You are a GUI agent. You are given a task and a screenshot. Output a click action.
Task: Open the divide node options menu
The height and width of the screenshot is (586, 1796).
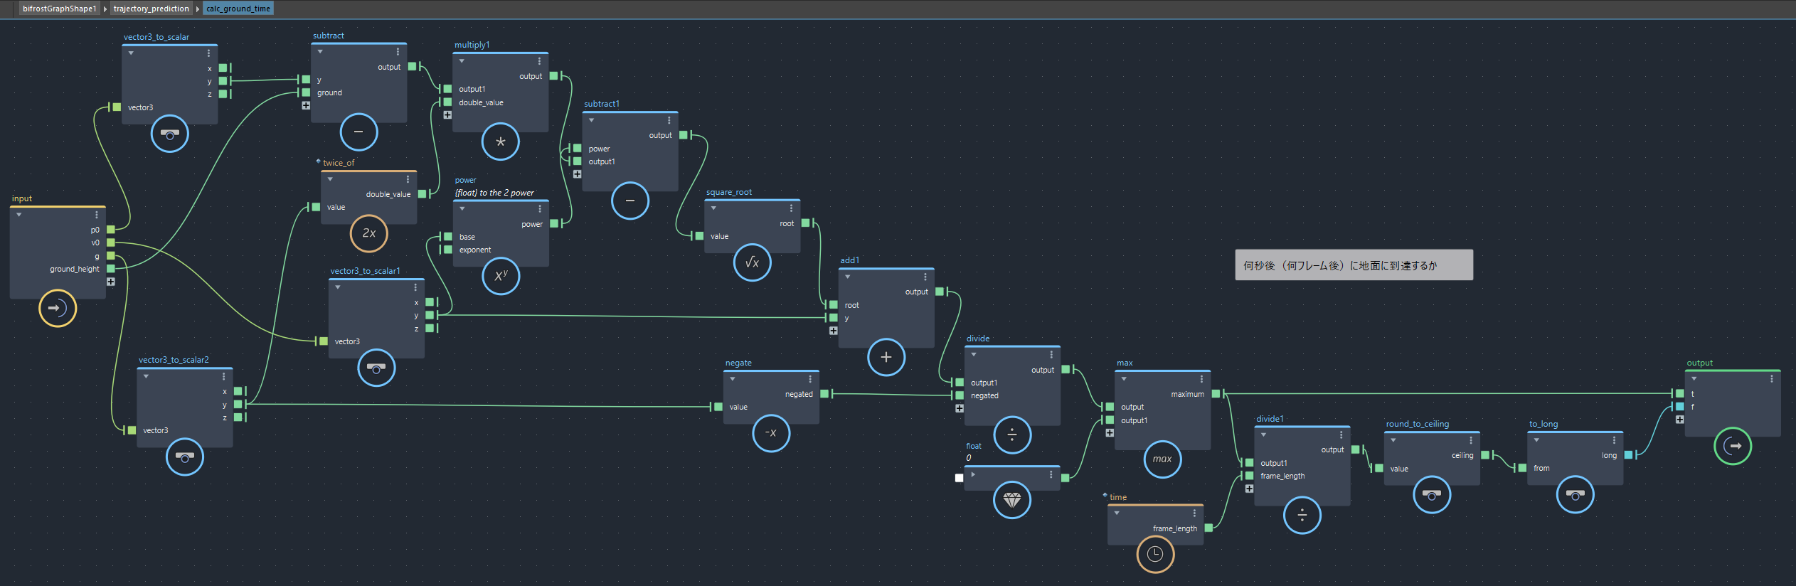click(x=1051, y=354)
